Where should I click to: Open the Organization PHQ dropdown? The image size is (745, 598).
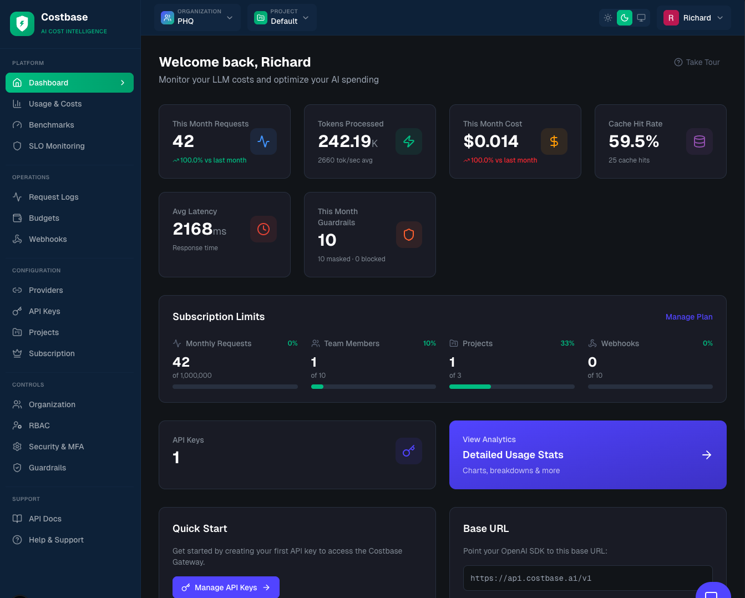point(197,18)
